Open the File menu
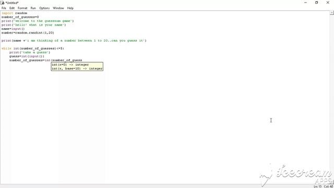This screenshot has height=188, width=334. (4, 8)
